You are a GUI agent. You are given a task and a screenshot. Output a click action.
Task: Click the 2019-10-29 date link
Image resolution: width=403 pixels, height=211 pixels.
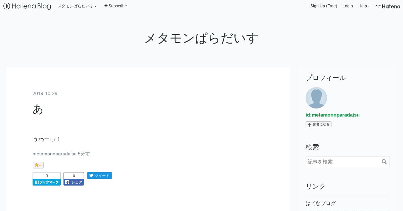[45, 93]
